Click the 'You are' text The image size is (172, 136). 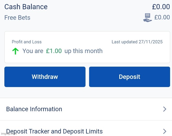point(33,51)
